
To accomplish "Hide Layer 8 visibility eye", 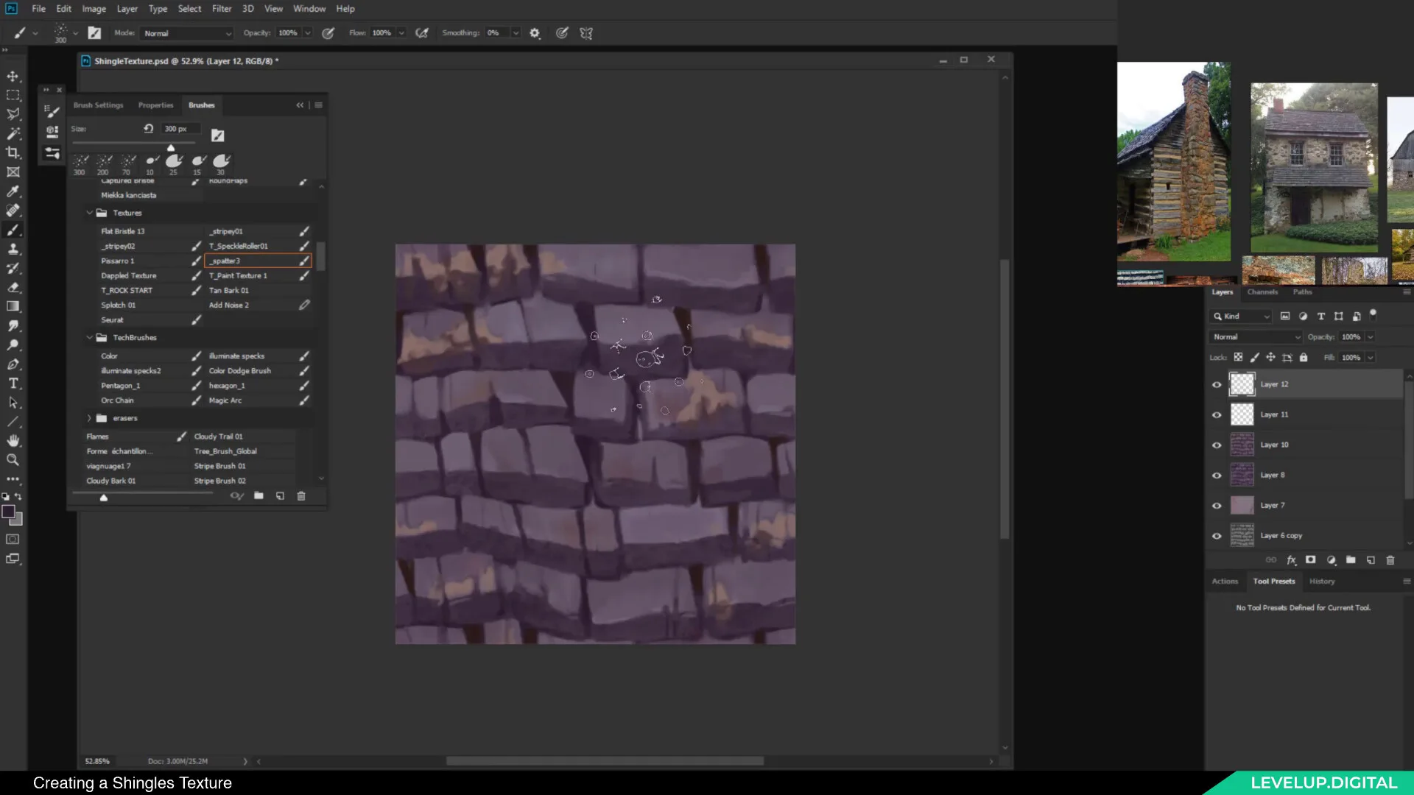I will pyautogui.click(x=1217, y=475).
